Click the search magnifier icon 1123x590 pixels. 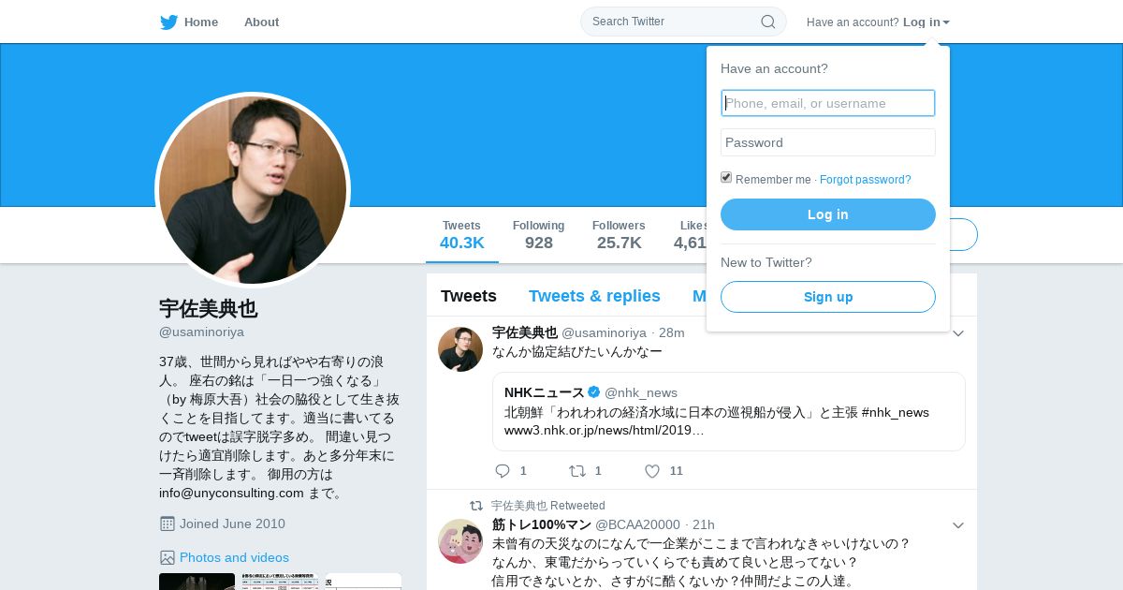pos(767,22)
